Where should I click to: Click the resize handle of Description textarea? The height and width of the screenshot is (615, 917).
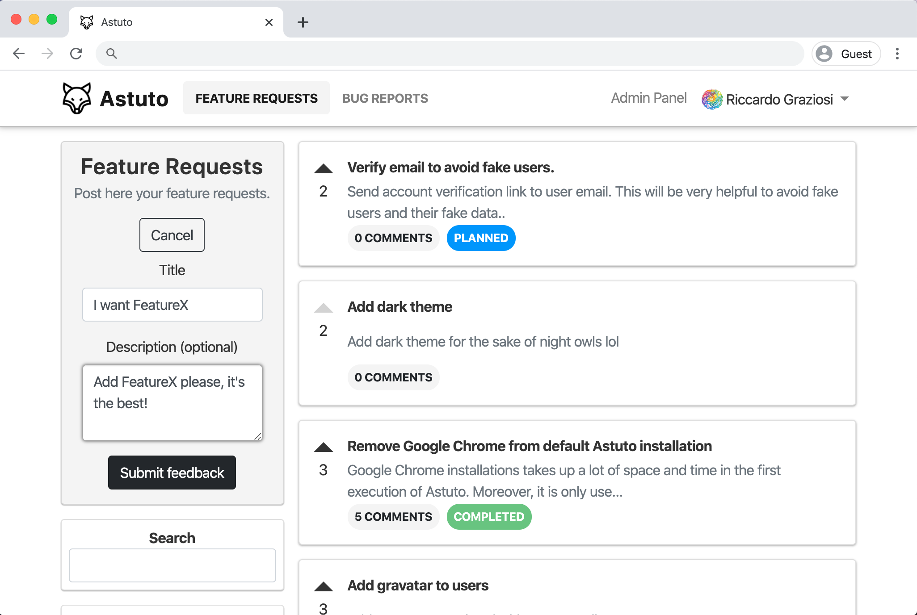click(x=258, y=437)
